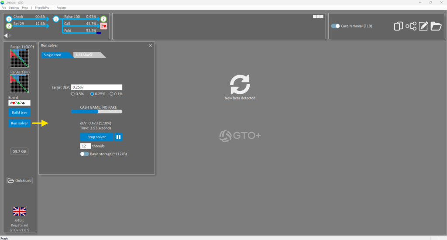Select the Fold 53.3% action
The image size is (447, 240).
[x=80, y=31]
